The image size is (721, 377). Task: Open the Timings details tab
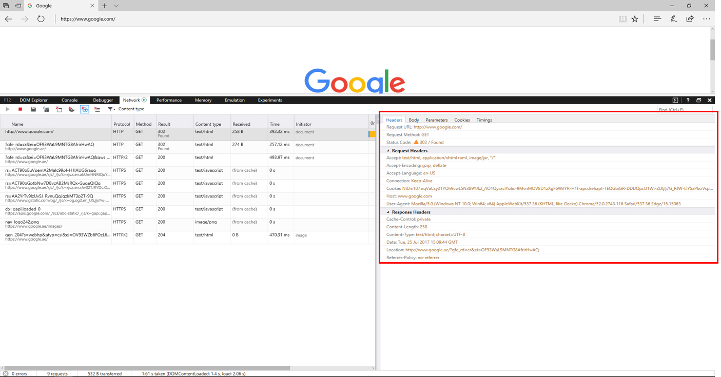[x=484, y=120]
